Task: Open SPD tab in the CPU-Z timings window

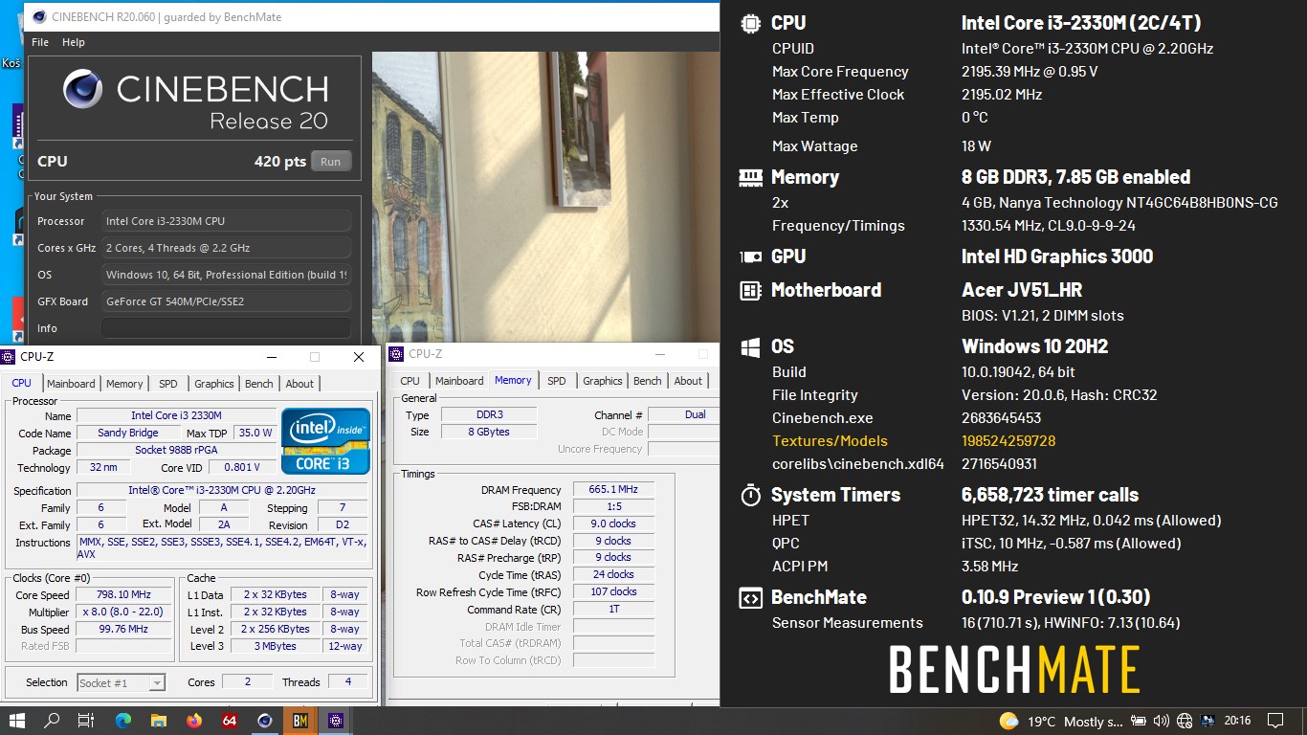Action: (x=557, y=381)
